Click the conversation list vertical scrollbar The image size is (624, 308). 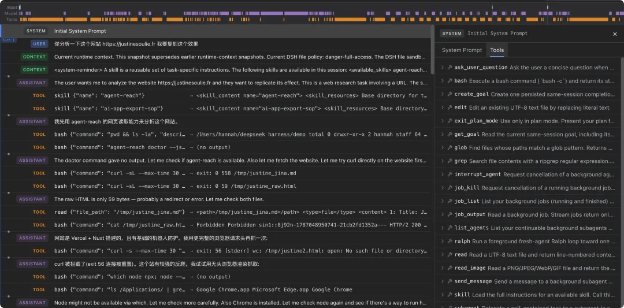click(432, 50)
